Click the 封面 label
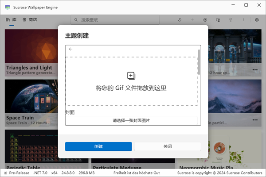 pyautogui.click(x=70, y=112)
